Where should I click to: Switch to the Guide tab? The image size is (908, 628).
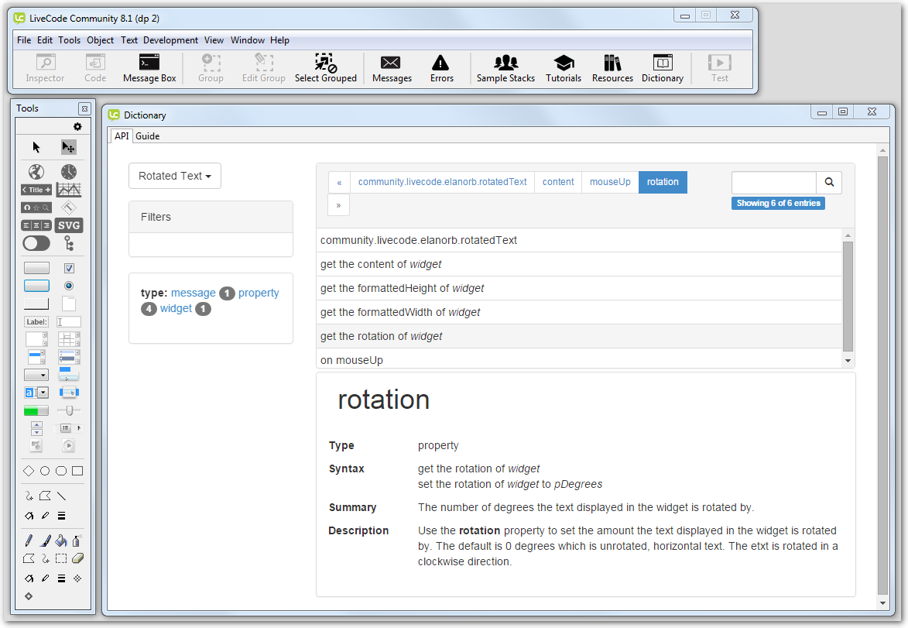[147, 136]
